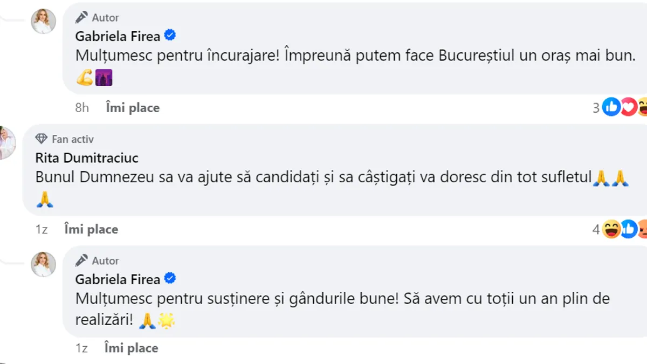
Task: Click the verified badge in the "susținere" reply
Action: click(170, 279)
